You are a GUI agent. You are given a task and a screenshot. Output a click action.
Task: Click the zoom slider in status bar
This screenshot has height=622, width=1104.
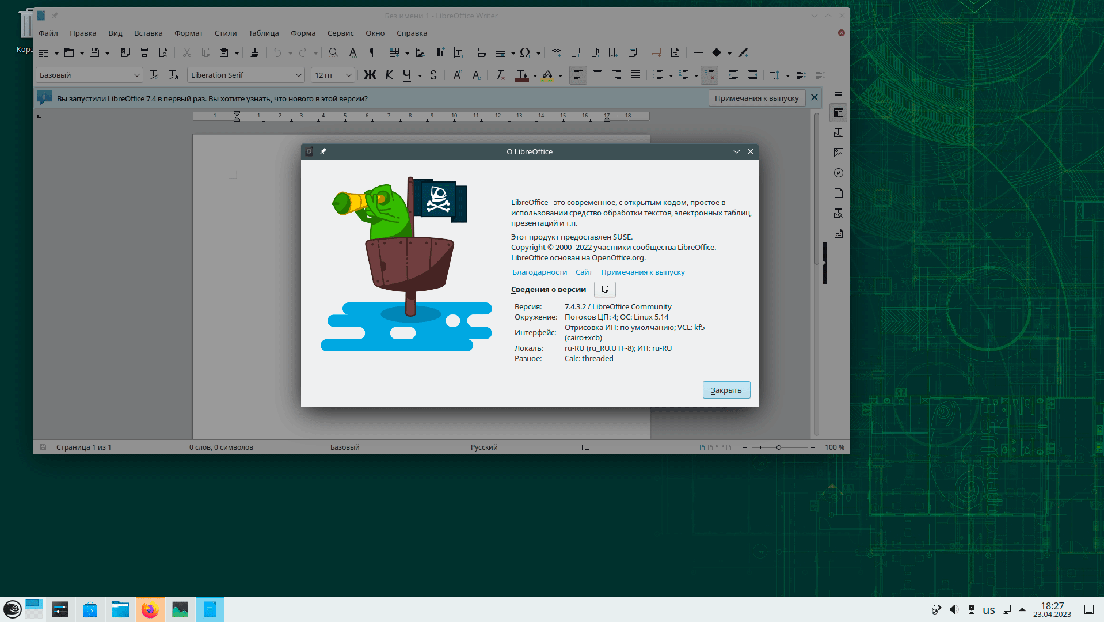click(x=778, y=447)
